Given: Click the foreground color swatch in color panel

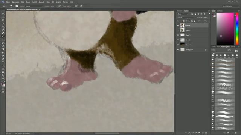Looking at the screenshot, I should (213, 15).
